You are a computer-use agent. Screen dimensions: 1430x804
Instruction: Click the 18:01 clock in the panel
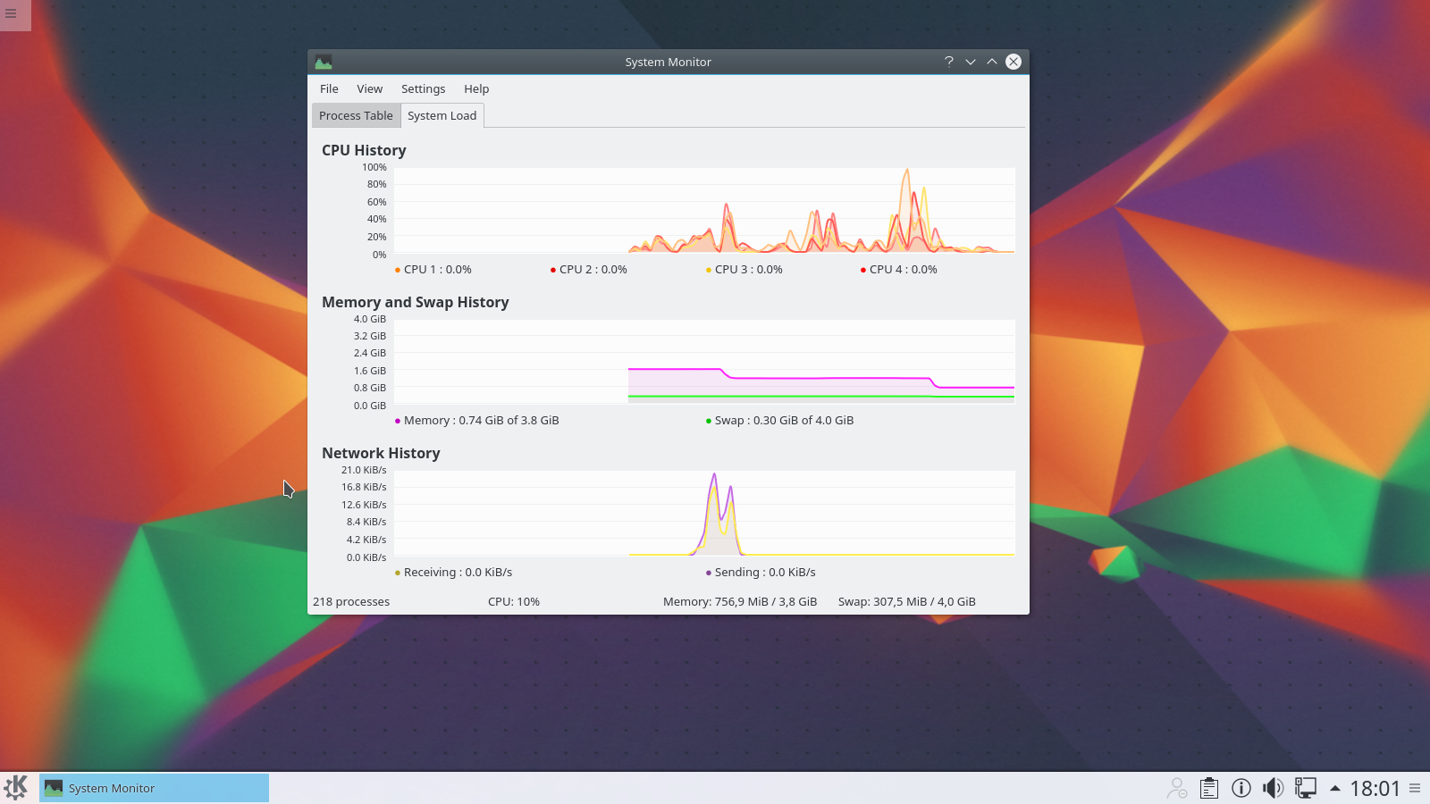(1375, 788)
